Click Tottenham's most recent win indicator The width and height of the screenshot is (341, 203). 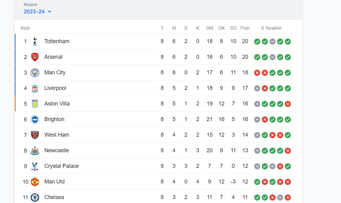tap(287, 42)
